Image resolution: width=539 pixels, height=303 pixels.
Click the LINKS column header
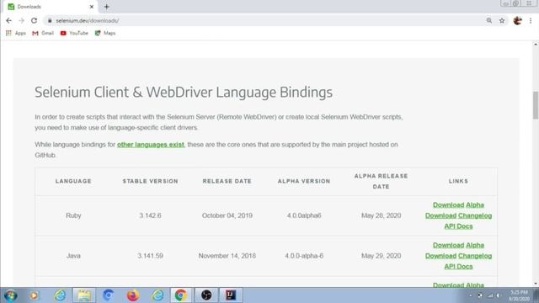click(458, 181)
